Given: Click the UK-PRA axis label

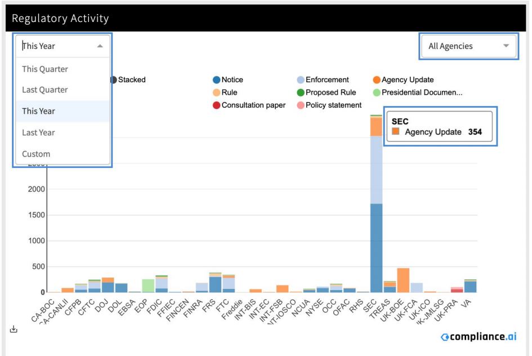Looking at the screenshot, I should pyautogui.click(x=446, y=309).
